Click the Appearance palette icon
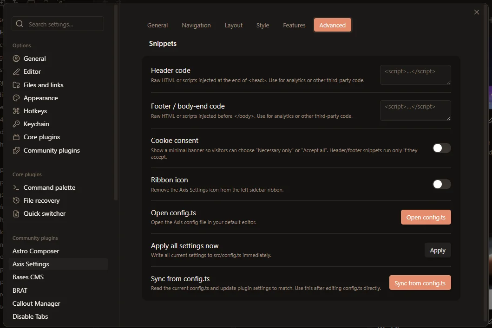 pos(16,98)
